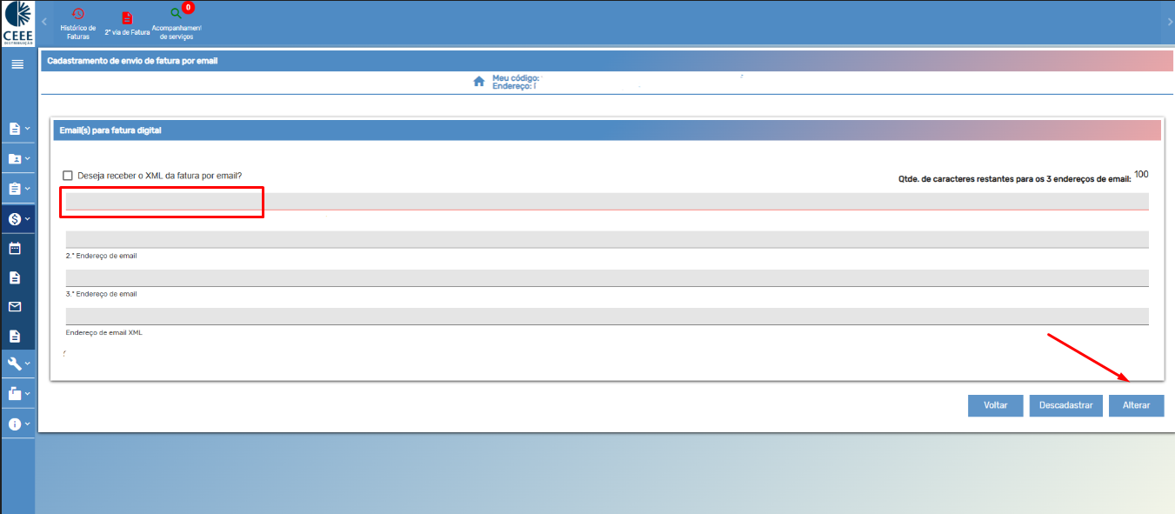Open 2ª via de Fatura shortcut

click(x=127, y=18)
